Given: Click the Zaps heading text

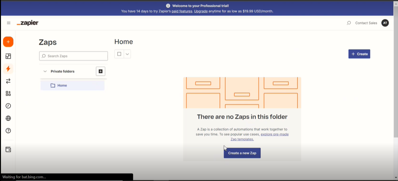Looking at the screenshot, I should click(x=48, y=42).
